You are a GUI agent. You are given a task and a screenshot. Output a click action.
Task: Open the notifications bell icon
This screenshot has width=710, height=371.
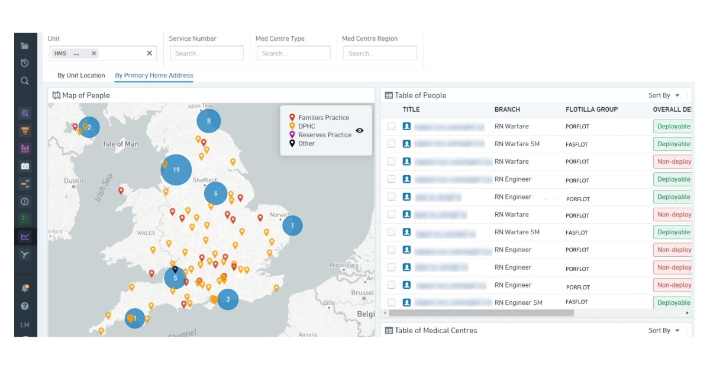[x=24, y=288]
